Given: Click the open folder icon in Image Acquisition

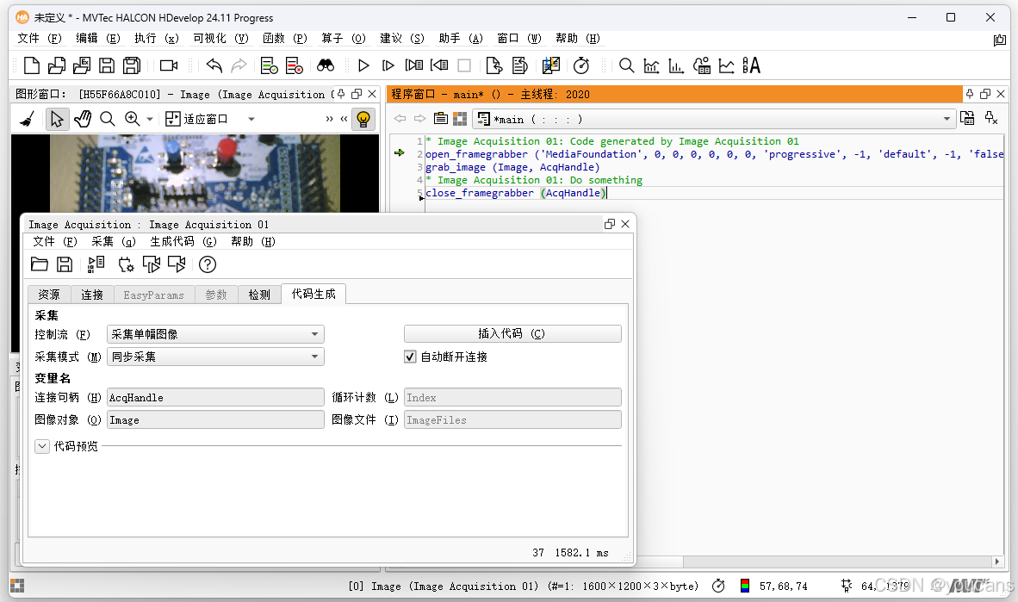Looking at the screenshot, I should [40, 264].
